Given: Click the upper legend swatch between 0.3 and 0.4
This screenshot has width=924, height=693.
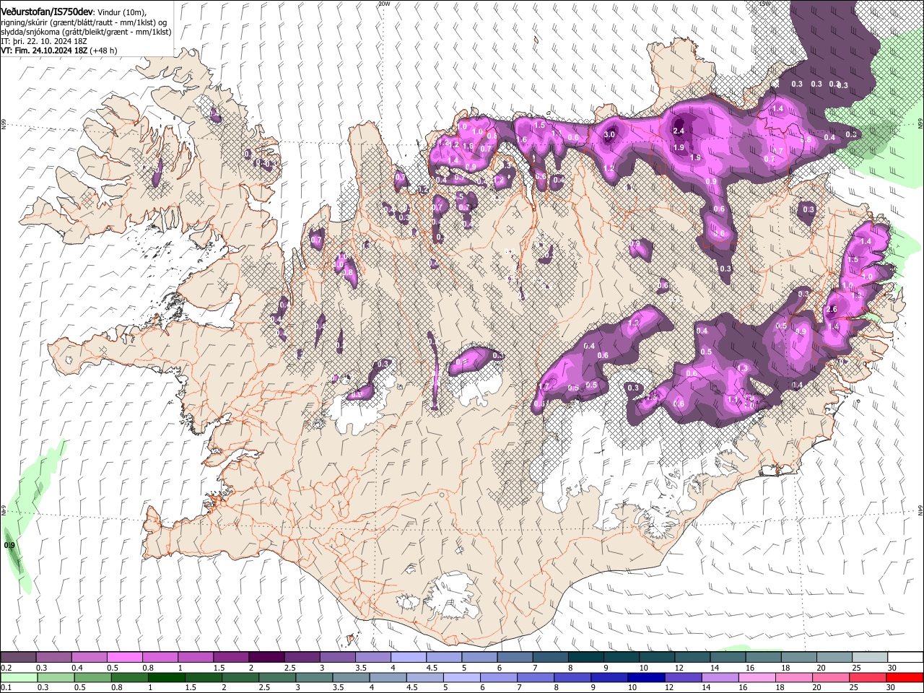Looking at the screenshot, I should point(53,657).
